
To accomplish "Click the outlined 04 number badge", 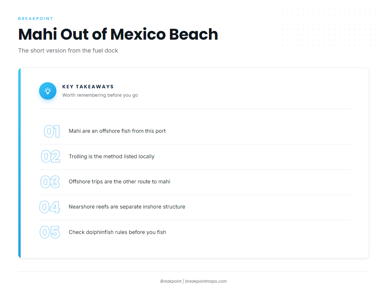I will [x=50, y=207].
